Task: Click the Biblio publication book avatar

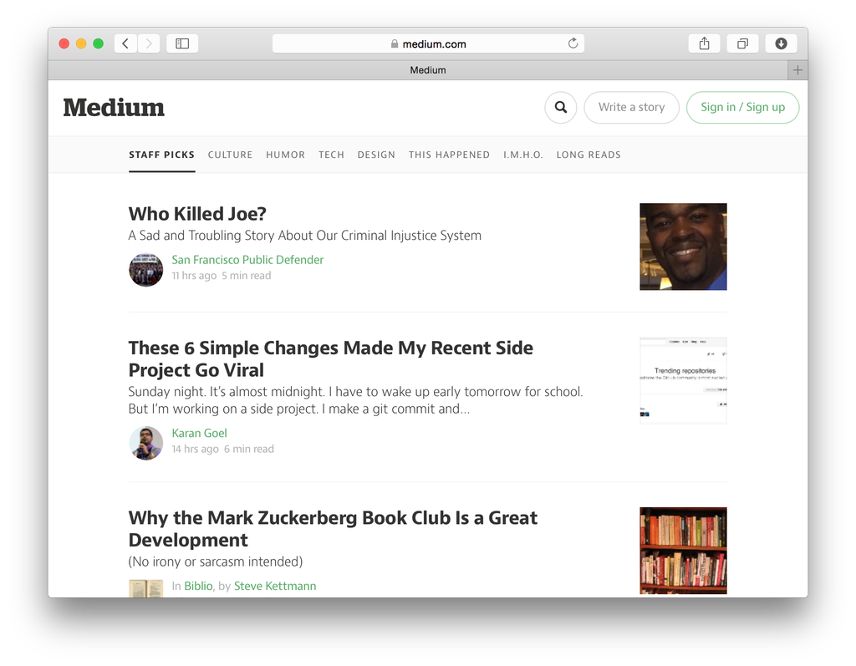Action: point(145,588)
